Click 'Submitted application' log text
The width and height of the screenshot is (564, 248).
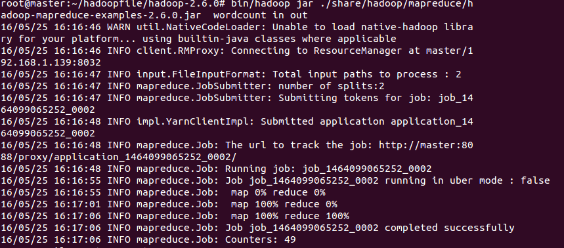[322, 121]
